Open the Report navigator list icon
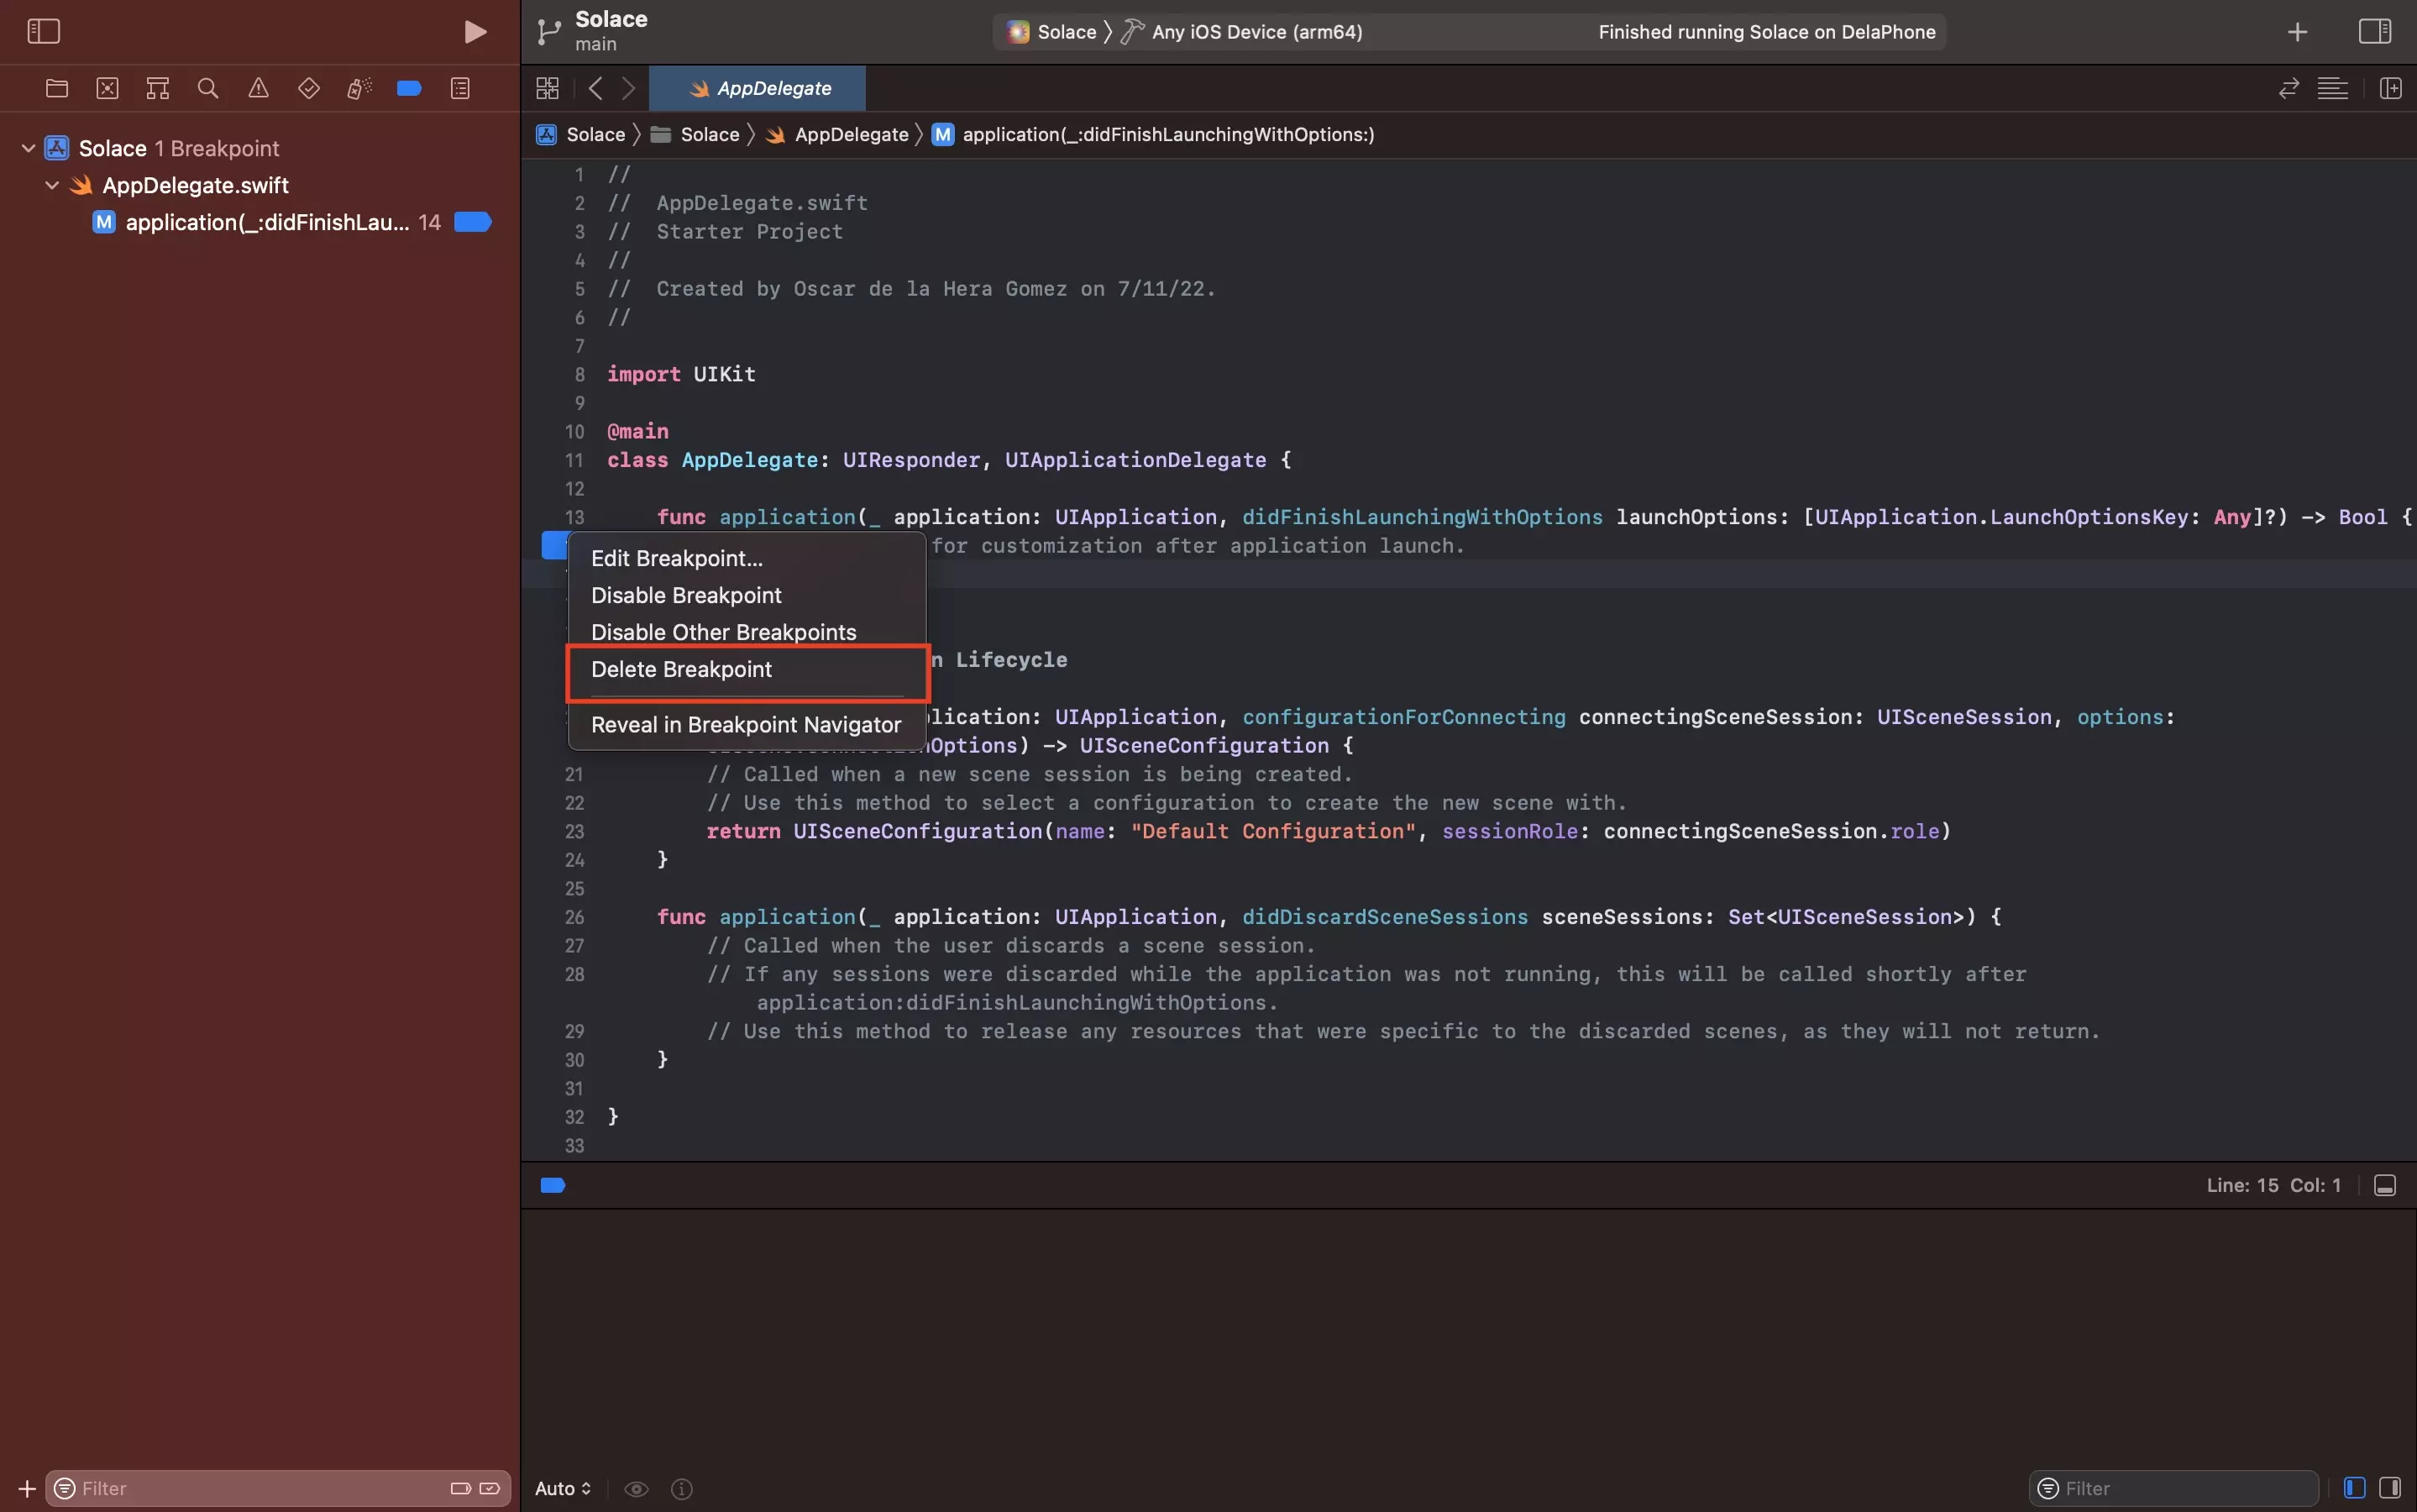The image size is (2417, 1512). pyautogui.click(x=459, y=88)
